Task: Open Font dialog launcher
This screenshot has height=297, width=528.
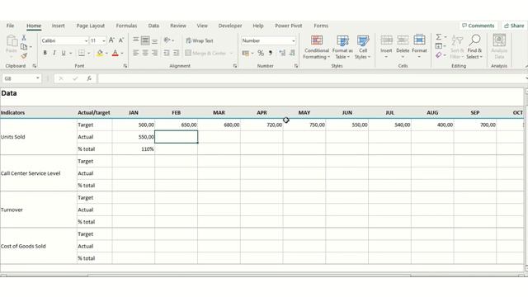Action: click(125, 66)
